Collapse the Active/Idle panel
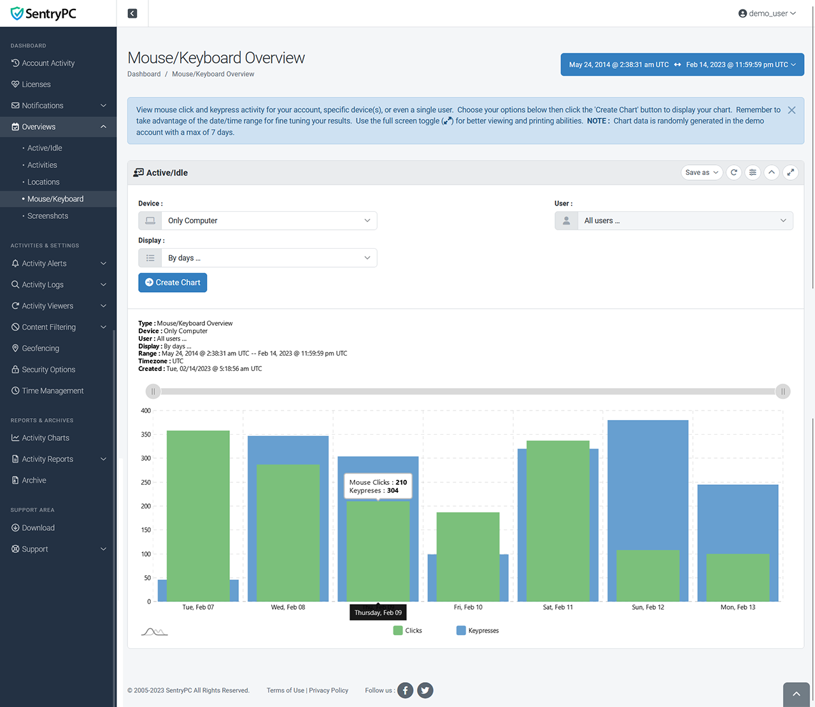The image size is (815, 707). pyautogui.click(x=772, y=172)
